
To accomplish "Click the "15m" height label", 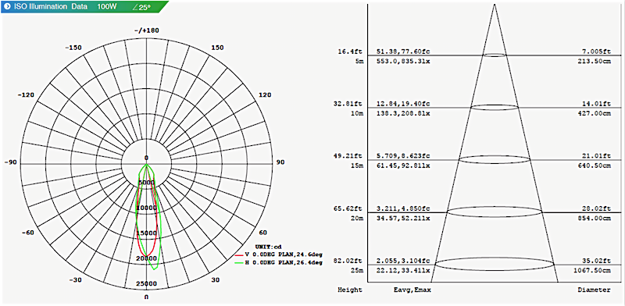I will pos(358,165).
